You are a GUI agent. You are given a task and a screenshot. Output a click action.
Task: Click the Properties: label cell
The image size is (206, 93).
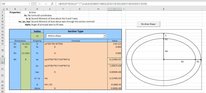pos(15,13)
